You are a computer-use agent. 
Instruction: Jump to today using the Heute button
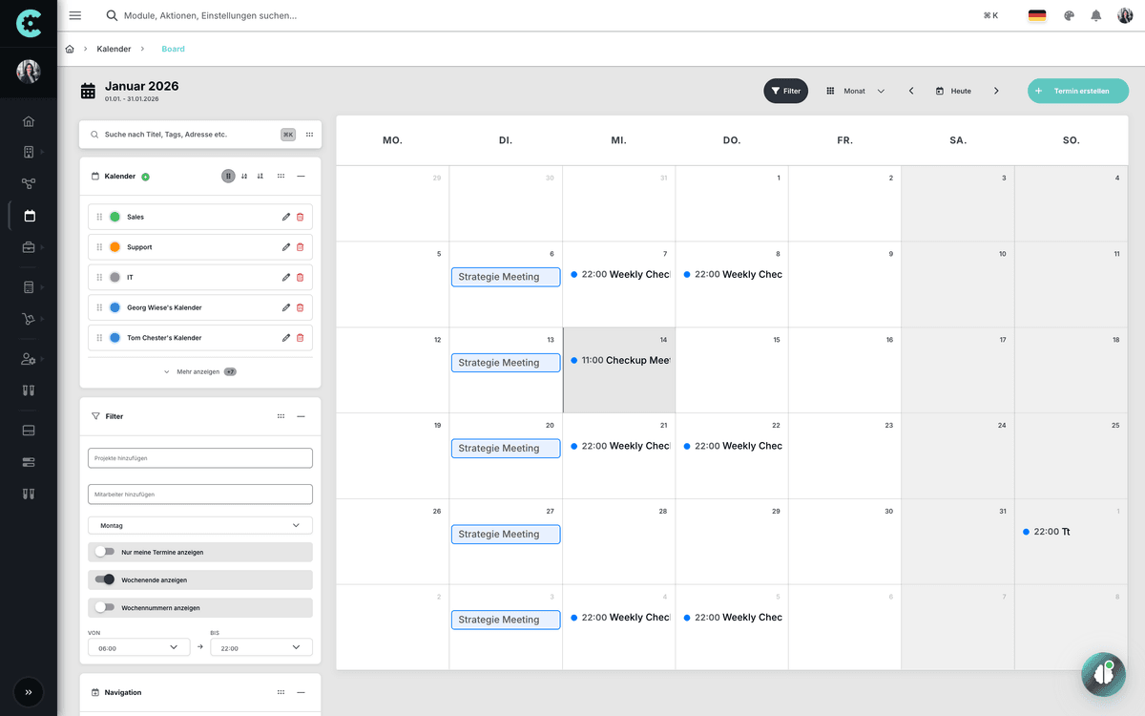(953, 91)
